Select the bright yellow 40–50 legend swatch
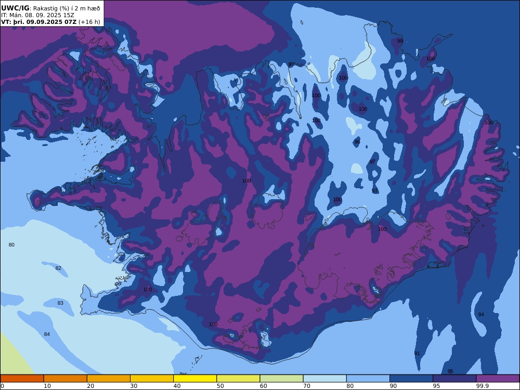Image resolution: width=520 pixels, height=390 pixels. point(195,379)
